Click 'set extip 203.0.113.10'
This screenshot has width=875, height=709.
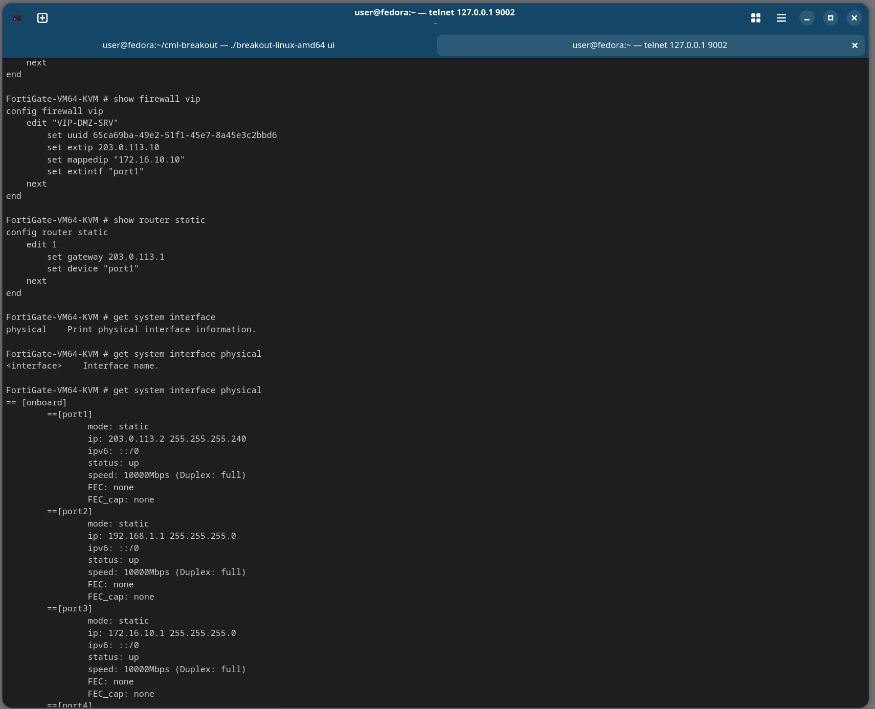[x=103, y=147]
